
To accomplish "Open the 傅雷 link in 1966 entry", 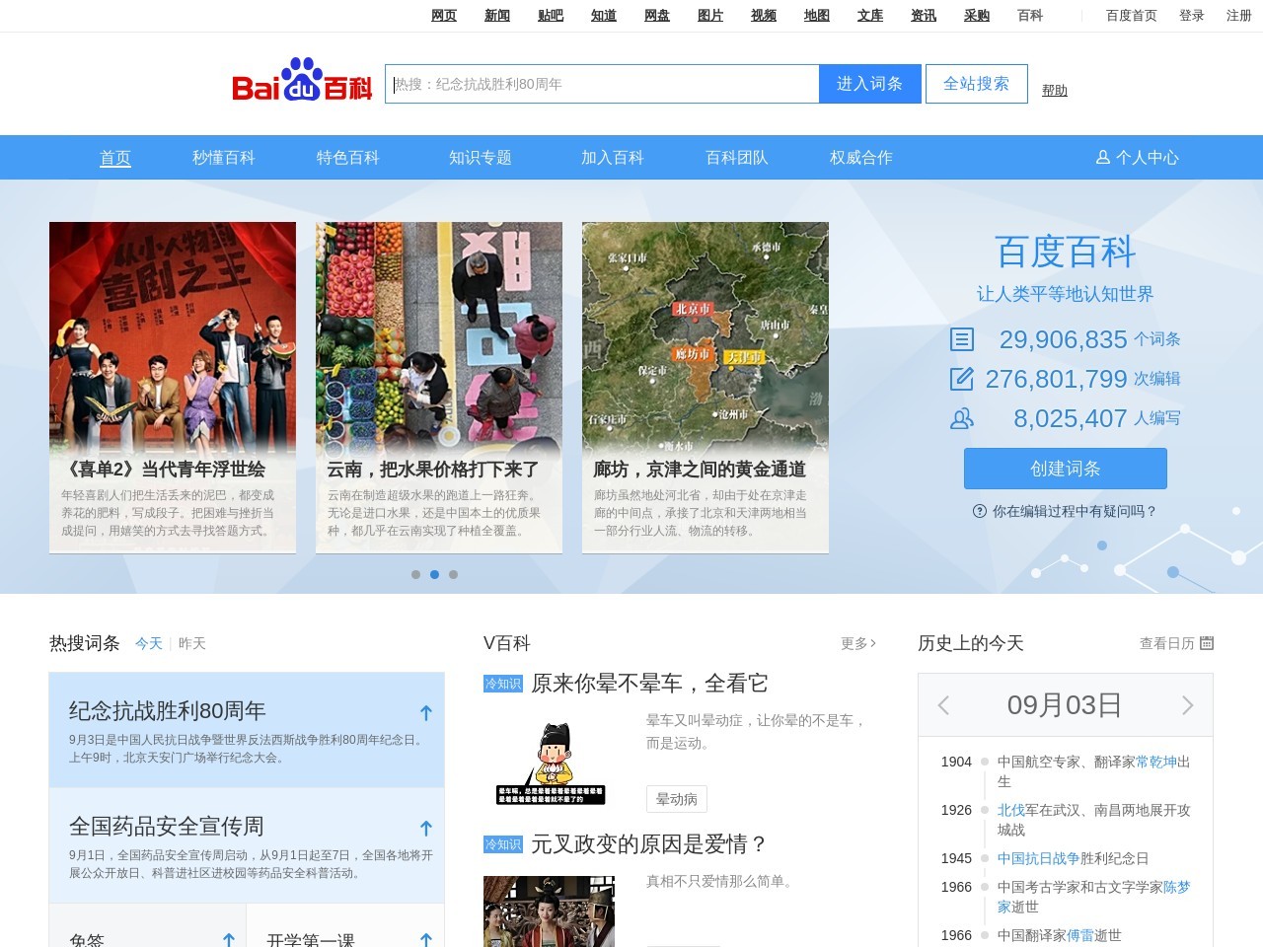I will (1080, 935).
